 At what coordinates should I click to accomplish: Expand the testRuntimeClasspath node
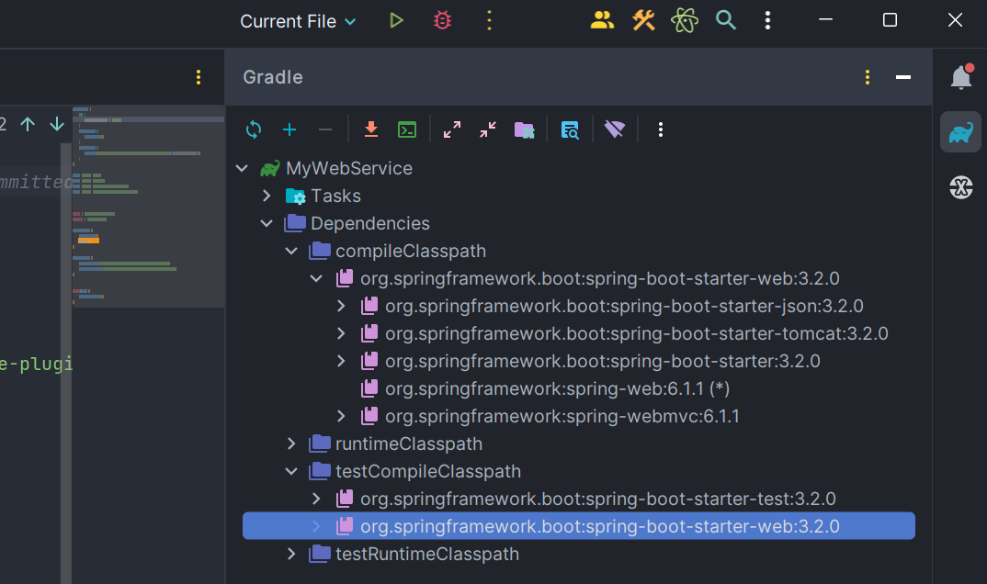[291, 554]
